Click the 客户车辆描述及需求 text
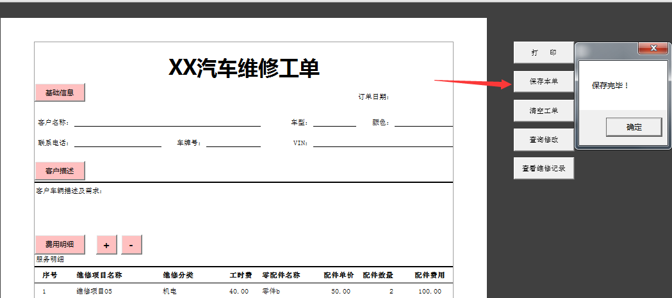The image size is (672, 298). point(69,191)
